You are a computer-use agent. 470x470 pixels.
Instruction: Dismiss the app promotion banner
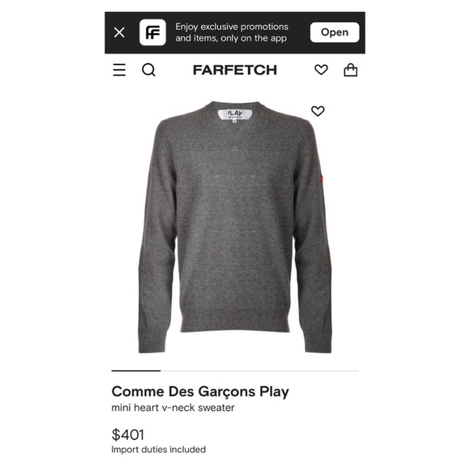[x=119, y=32]
